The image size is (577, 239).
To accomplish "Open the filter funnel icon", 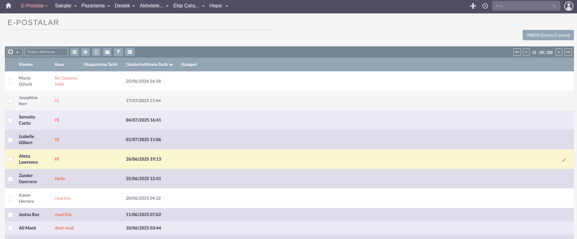I will 118,52.
